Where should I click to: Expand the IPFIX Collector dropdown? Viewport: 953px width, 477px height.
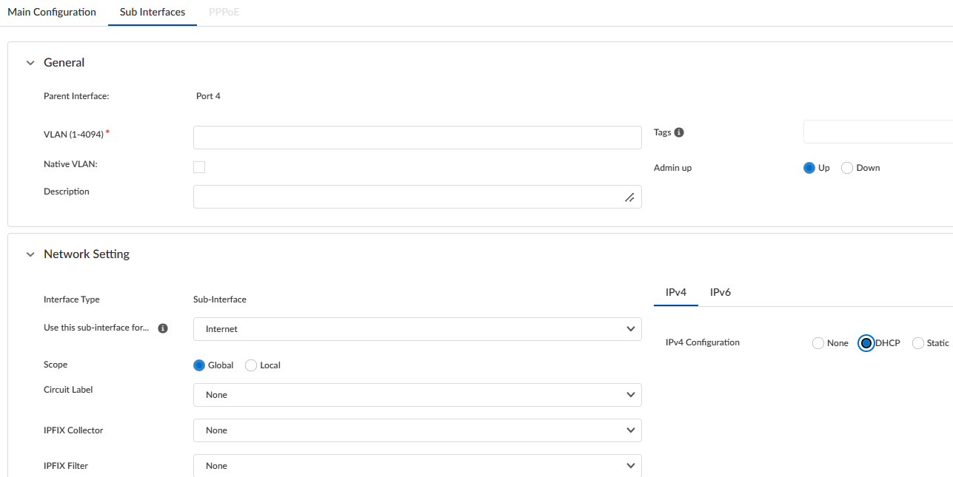pos(417,430)
